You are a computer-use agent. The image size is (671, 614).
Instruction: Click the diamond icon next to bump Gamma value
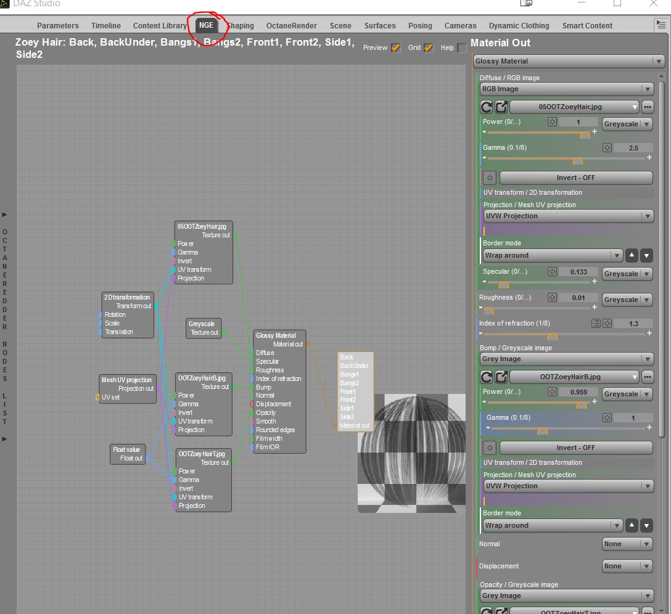pyautogui.click(x=607, y=417)
